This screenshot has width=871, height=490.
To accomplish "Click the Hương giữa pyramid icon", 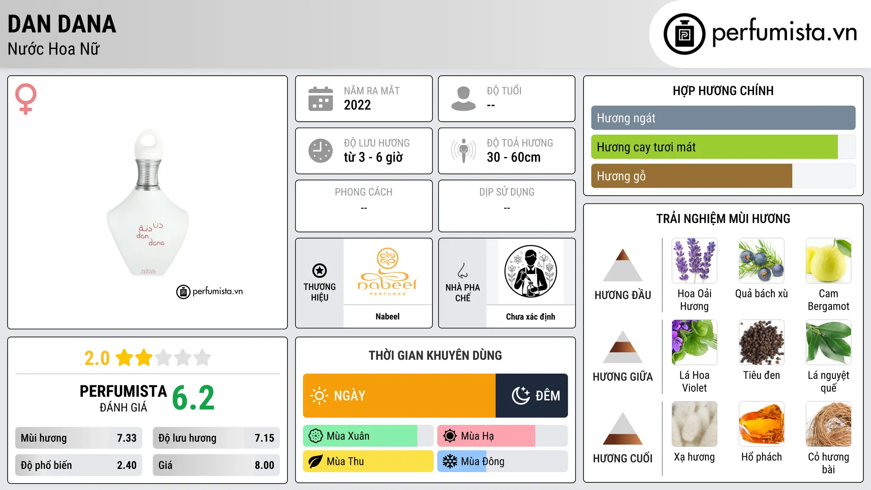I will pyautogui.click(x=623, y=347).
